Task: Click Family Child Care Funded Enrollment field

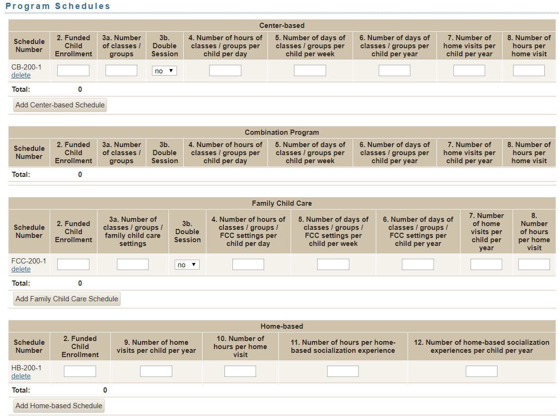Action: (73, 264)
